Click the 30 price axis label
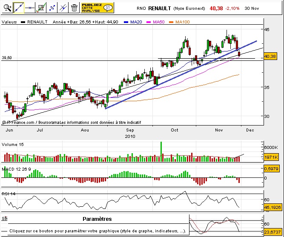 click(x=267, y=116)
